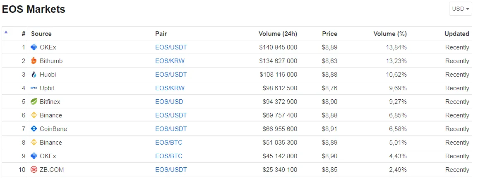Open EOS/USDT pair link for CoinBene
The height and width of the screenshot is (178, 490).
(x=171, y=129)
